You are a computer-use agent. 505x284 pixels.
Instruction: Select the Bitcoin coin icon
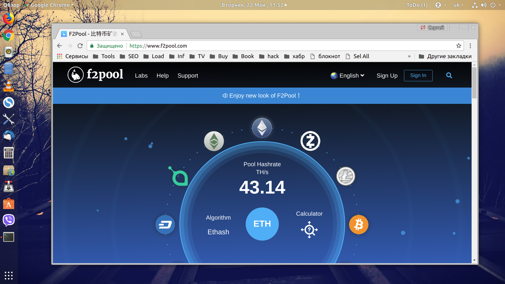[358, 225]
